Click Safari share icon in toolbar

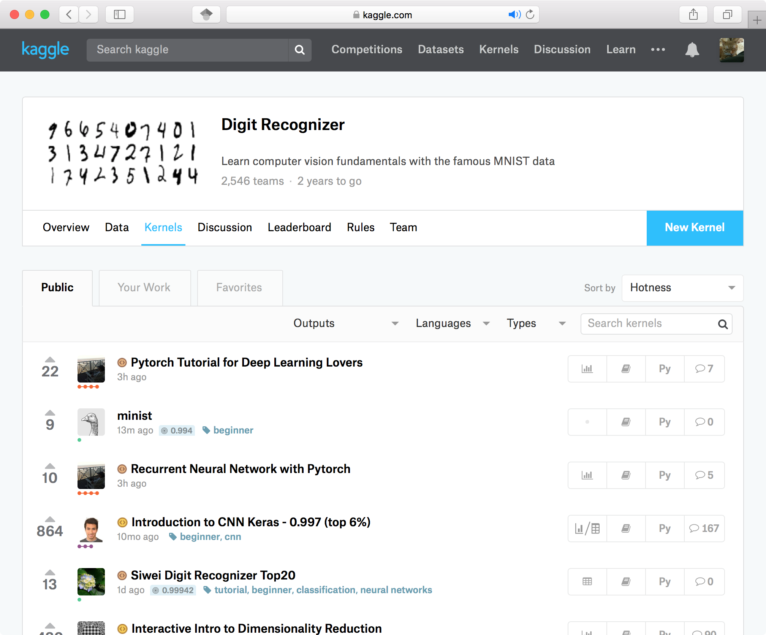click(x=693, y=15)
